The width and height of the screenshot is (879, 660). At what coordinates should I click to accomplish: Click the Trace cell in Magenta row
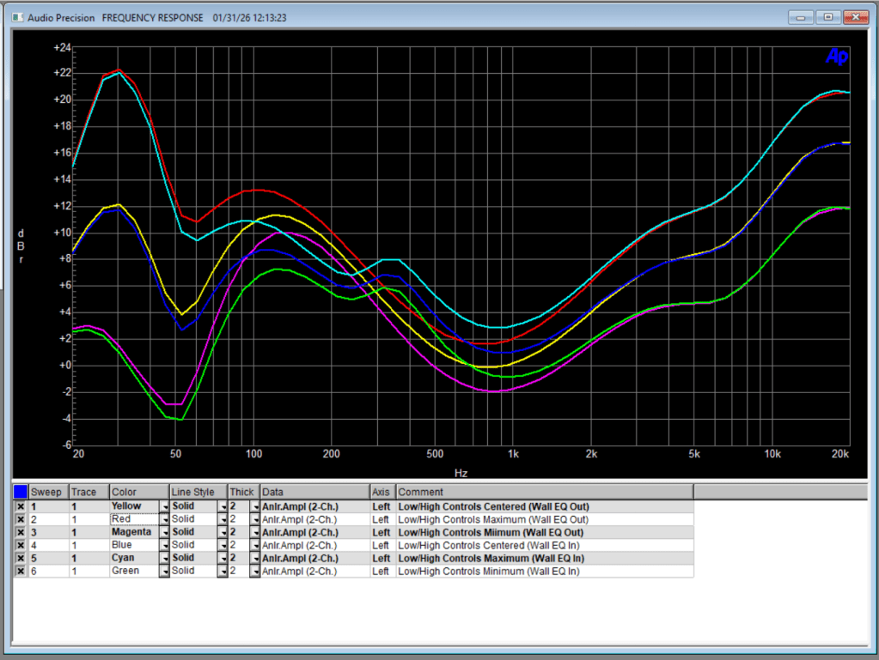tap(89, 532)
